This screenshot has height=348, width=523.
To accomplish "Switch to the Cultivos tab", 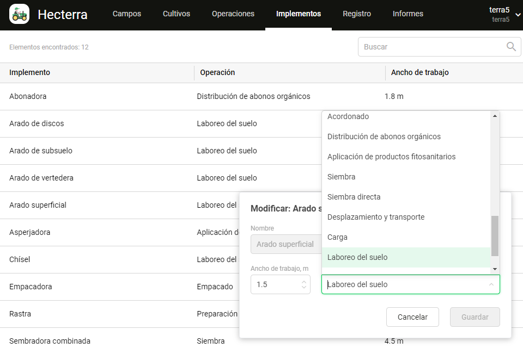I will 177,14.
